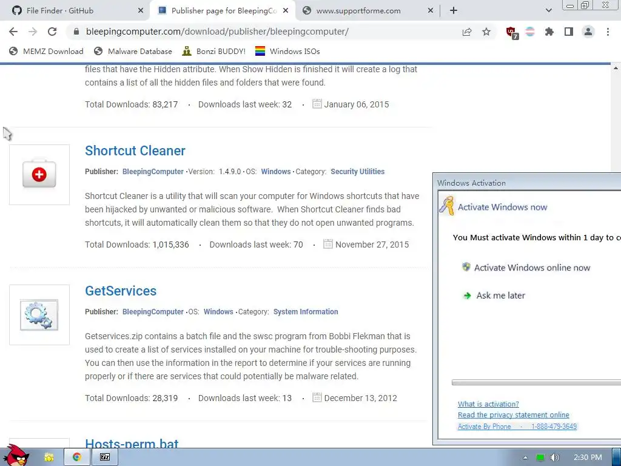The height and width of the screenshot is (466, 621).
Task: Click the calendar icon beside December 13, 2012
Action: 317,397
